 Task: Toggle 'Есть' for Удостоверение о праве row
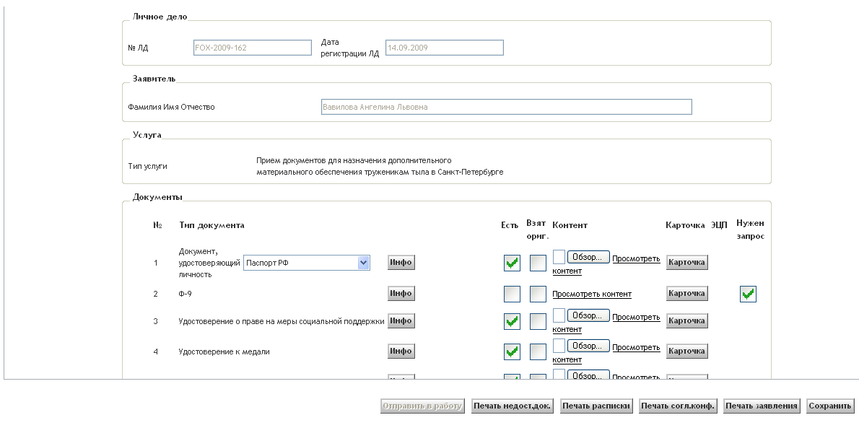[x=512, y=321]
